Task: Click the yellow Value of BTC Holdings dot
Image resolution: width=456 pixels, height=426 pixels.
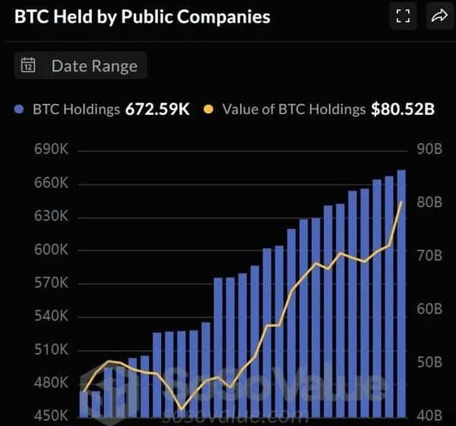Action: tap(208, 109)
